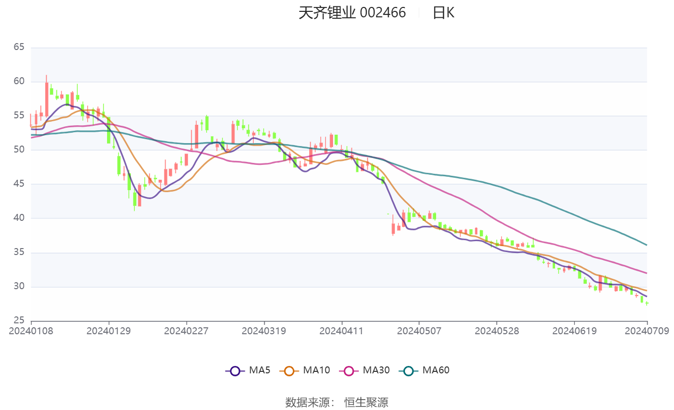Click the 25 price axis label

click(19, 320)
